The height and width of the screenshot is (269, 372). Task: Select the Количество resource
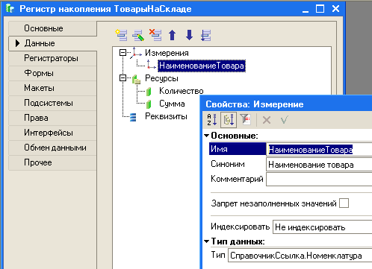tap(182, 91)
